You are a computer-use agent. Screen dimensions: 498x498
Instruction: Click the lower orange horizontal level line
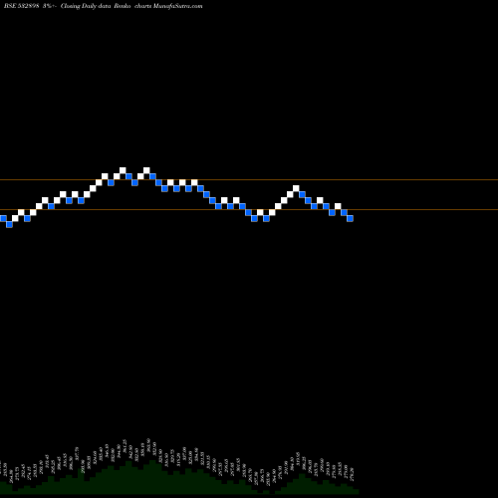(x=249, y=209)
